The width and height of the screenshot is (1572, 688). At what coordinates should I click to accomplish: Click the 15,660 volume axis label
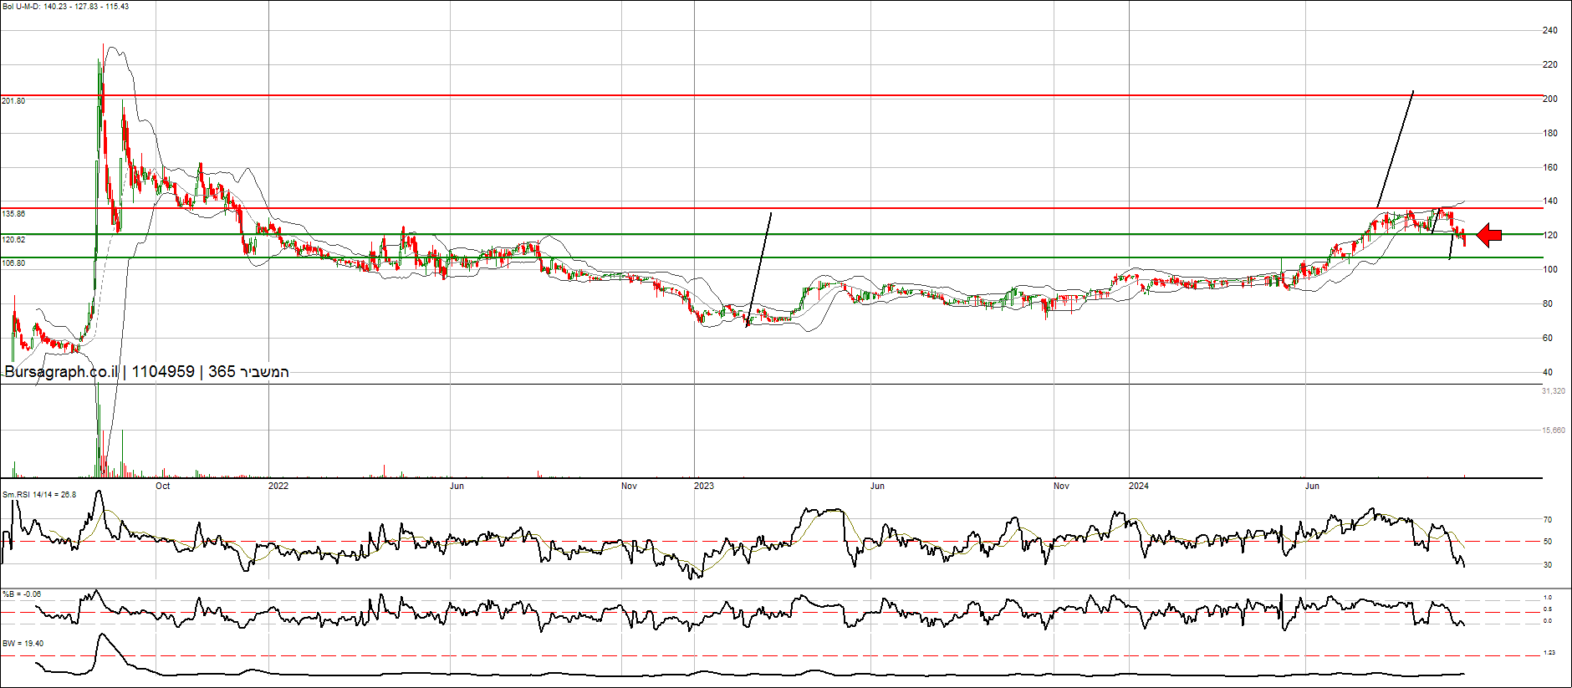tap(1553, 431)
